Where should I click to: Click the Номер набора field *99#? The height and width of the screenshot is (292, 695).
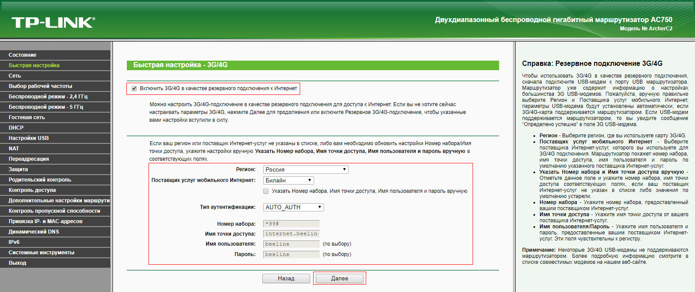(x=291, y=224)
